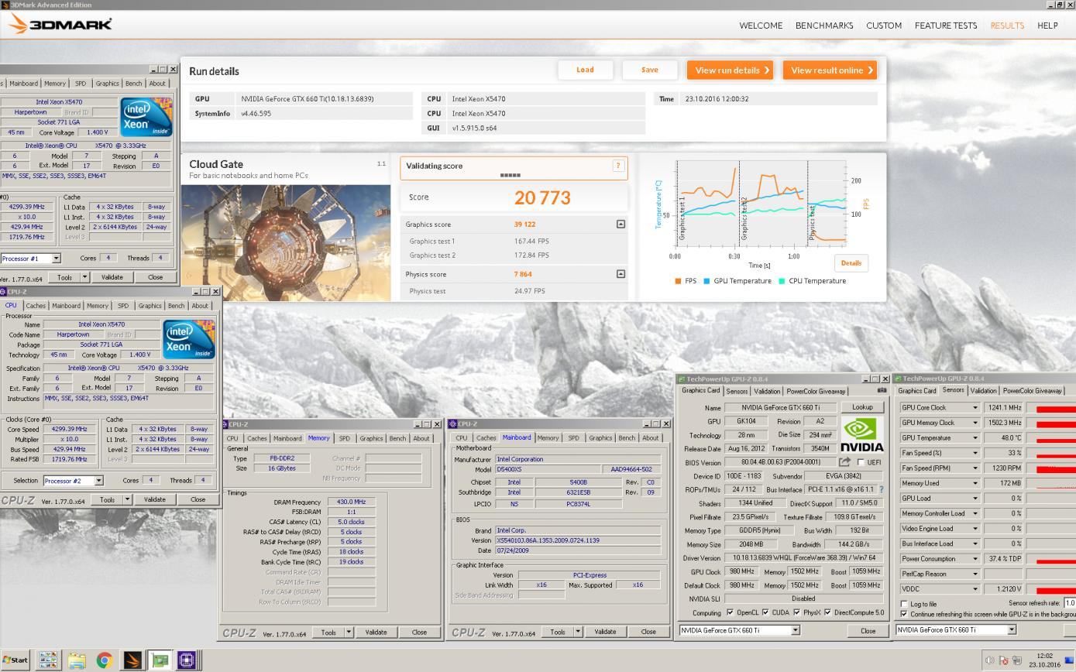This screenshot has width=1076, height=672.
Task: Open the Power Consumption sensor dropdown
Action: coord(975,558)
